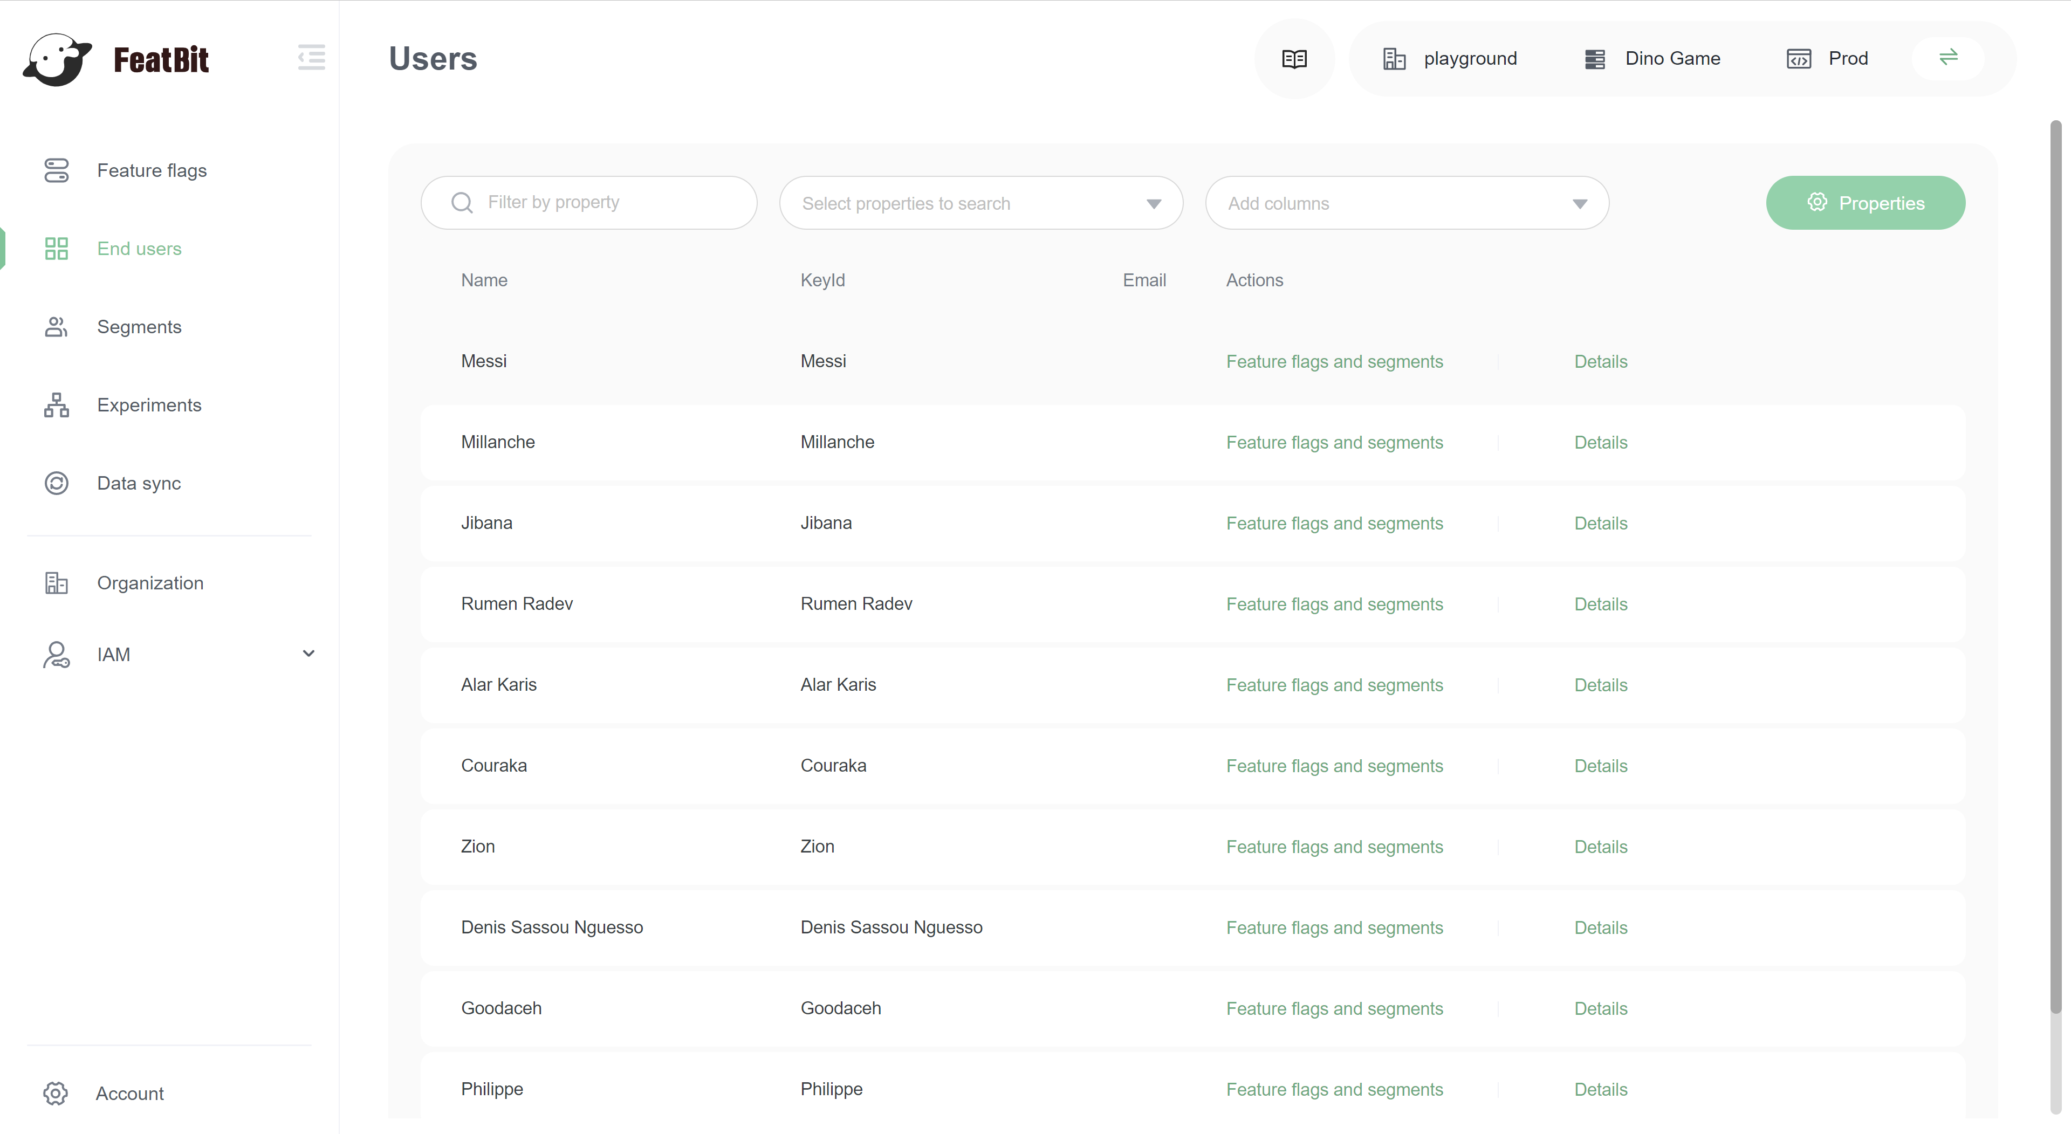Image resolution: width=2071 pixels, height=1134 pixels.
Task: Click the Feature flags toggle icon
Action: [x=56, y=170]
